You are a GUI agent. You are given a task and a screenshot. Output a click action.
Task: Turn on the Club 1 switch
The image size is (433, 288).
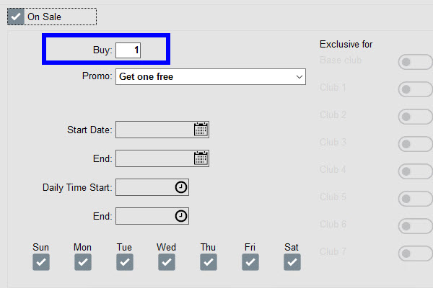click(x=414, y=89)
